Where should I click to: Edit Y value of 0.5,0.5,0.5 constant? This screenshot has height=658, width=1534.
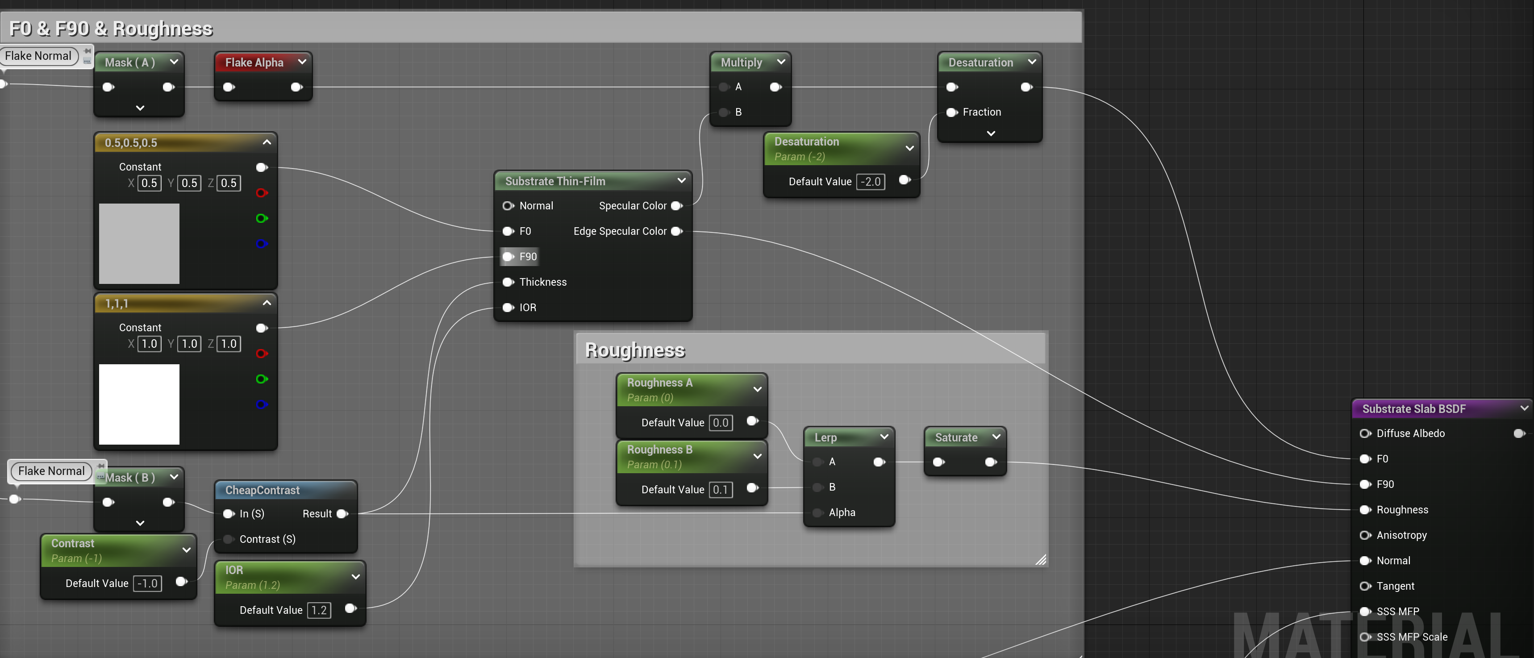pyautogui.click(x=189, y=183)
